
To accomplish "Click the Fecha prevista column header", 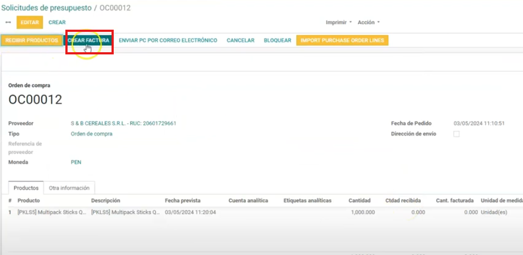I will [183, 201].
